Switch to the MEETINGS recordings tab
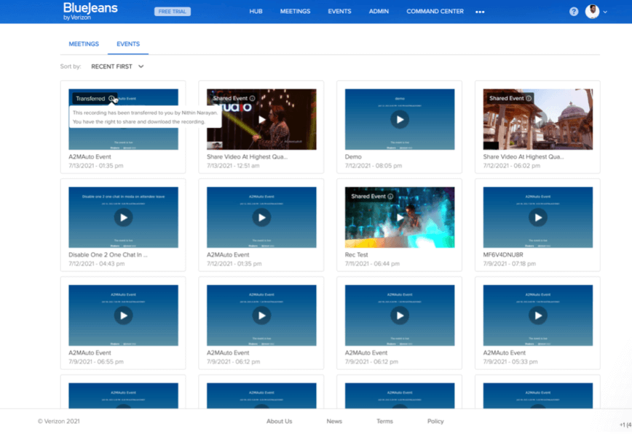Screen dimensions: 632x434 pos(84,44)
